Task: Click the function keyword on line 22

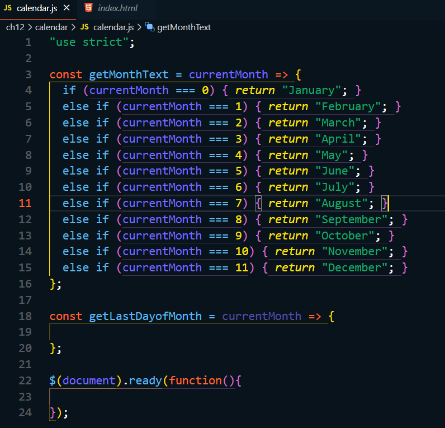Action: coord(195,380)
